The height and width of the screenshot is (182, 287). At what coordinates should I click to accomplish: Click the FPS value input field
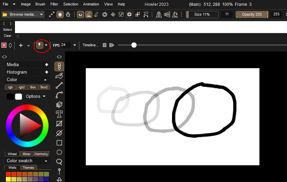coord(65,45)
